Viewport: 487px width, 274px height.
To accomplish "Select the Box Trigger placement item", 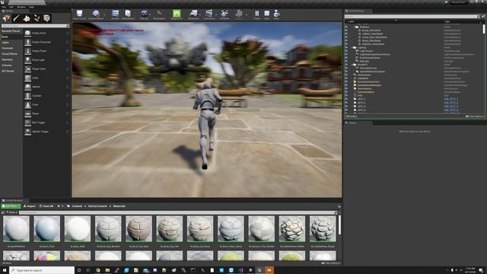I will tap(46, 123).
